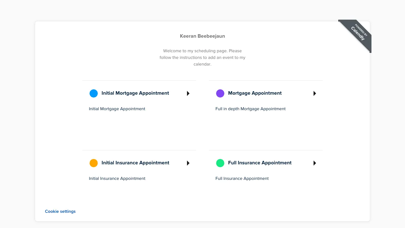The image size is (405, 228).
Task: Click the blue Initial Mortgage Appointment icon
Action: 93,93
